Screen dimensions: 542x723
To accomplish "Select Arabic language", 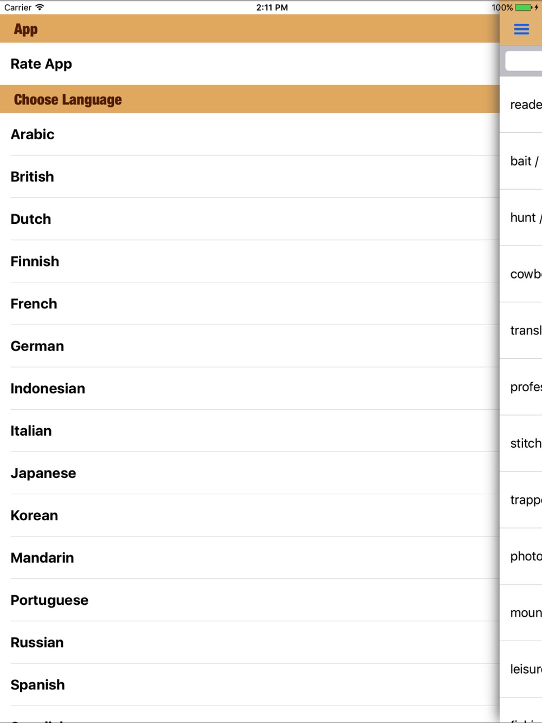I will pos(249,134).
